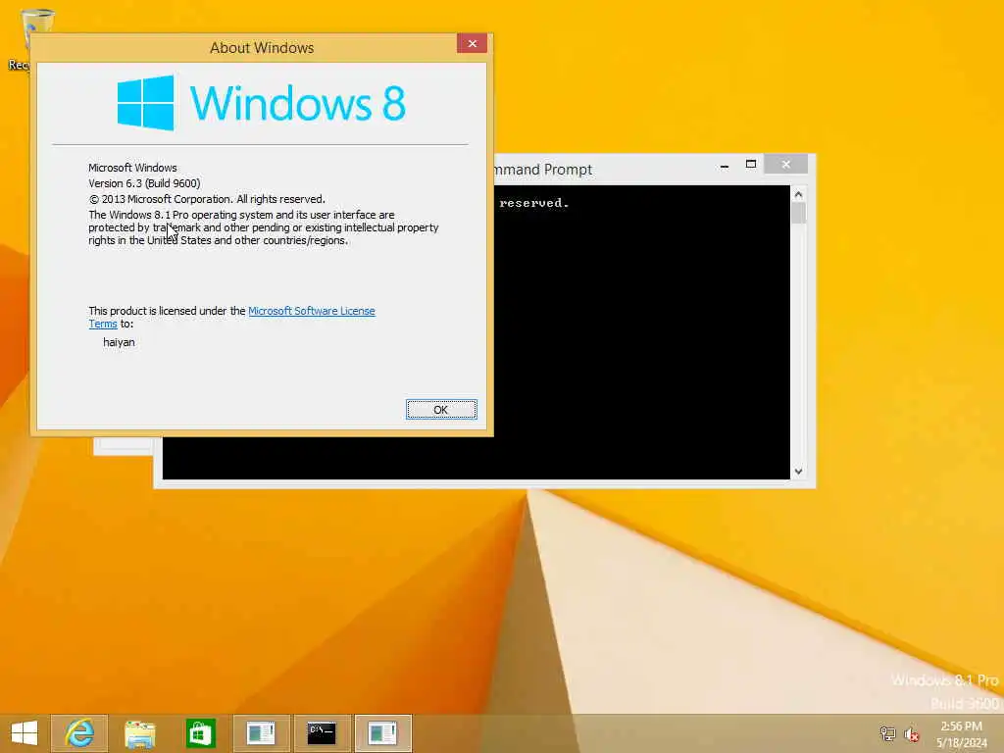The width and height of the screenshot is (1004, 753).
Task: Click the muted volume icon in tray
Action: [x=912, y=734]
